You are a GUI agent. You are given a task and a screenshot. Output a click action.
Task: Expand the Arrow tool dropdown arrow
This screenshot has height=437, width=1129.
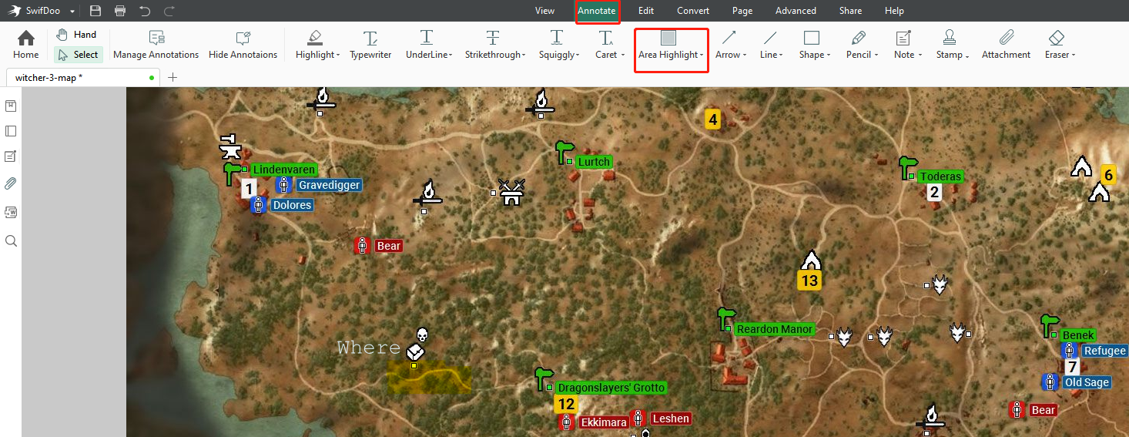(x=745, y=55)
